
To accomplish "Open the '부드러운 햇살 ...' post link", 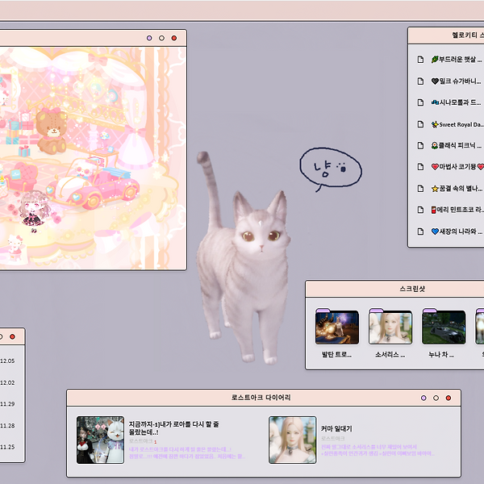I will pyautogui.click(x=457, y=59).
